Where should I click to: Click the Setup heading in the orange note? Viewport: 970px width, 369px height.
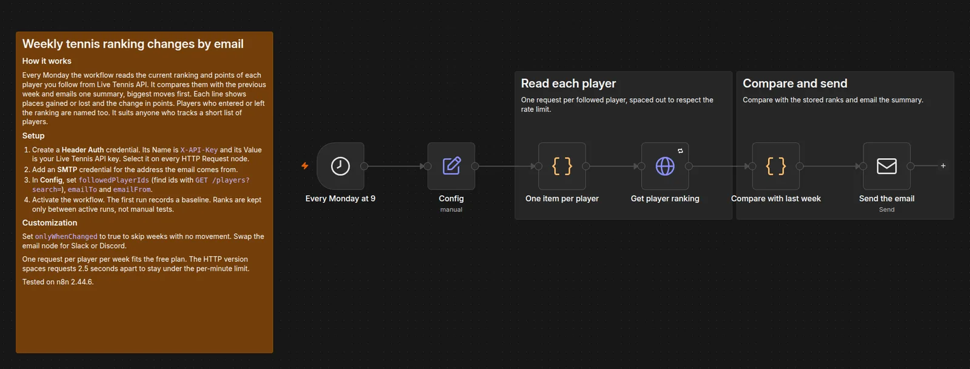pyautogui.click(x=33, y=136)
